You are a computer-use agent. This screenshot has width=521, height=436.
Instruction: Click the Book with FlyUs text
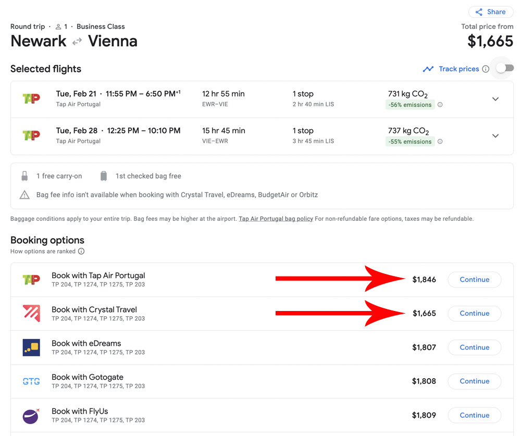coord(80,411)
